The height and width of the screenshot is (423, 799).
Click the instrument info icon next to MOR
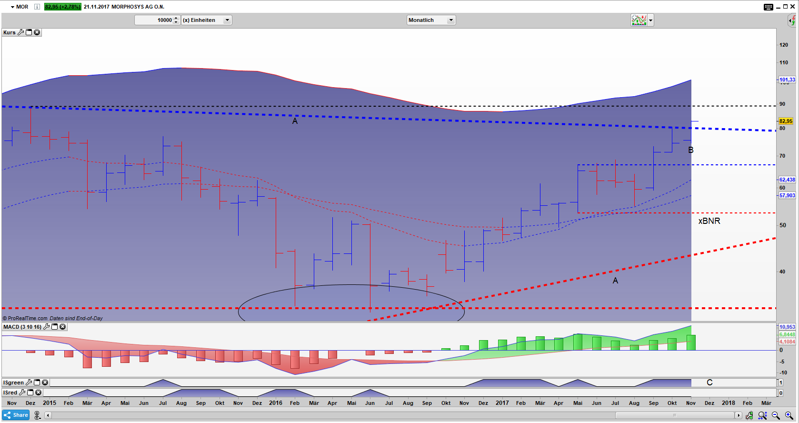click(x=37, y=7)
